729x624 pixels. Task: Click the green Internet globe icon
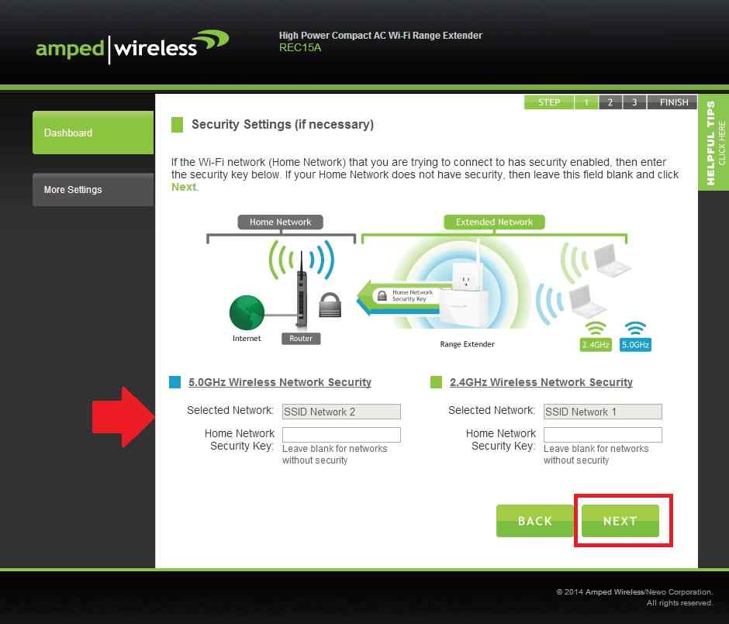click(x=247, y=312)
